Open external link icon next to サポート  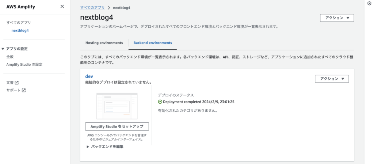tap(24, 90)
